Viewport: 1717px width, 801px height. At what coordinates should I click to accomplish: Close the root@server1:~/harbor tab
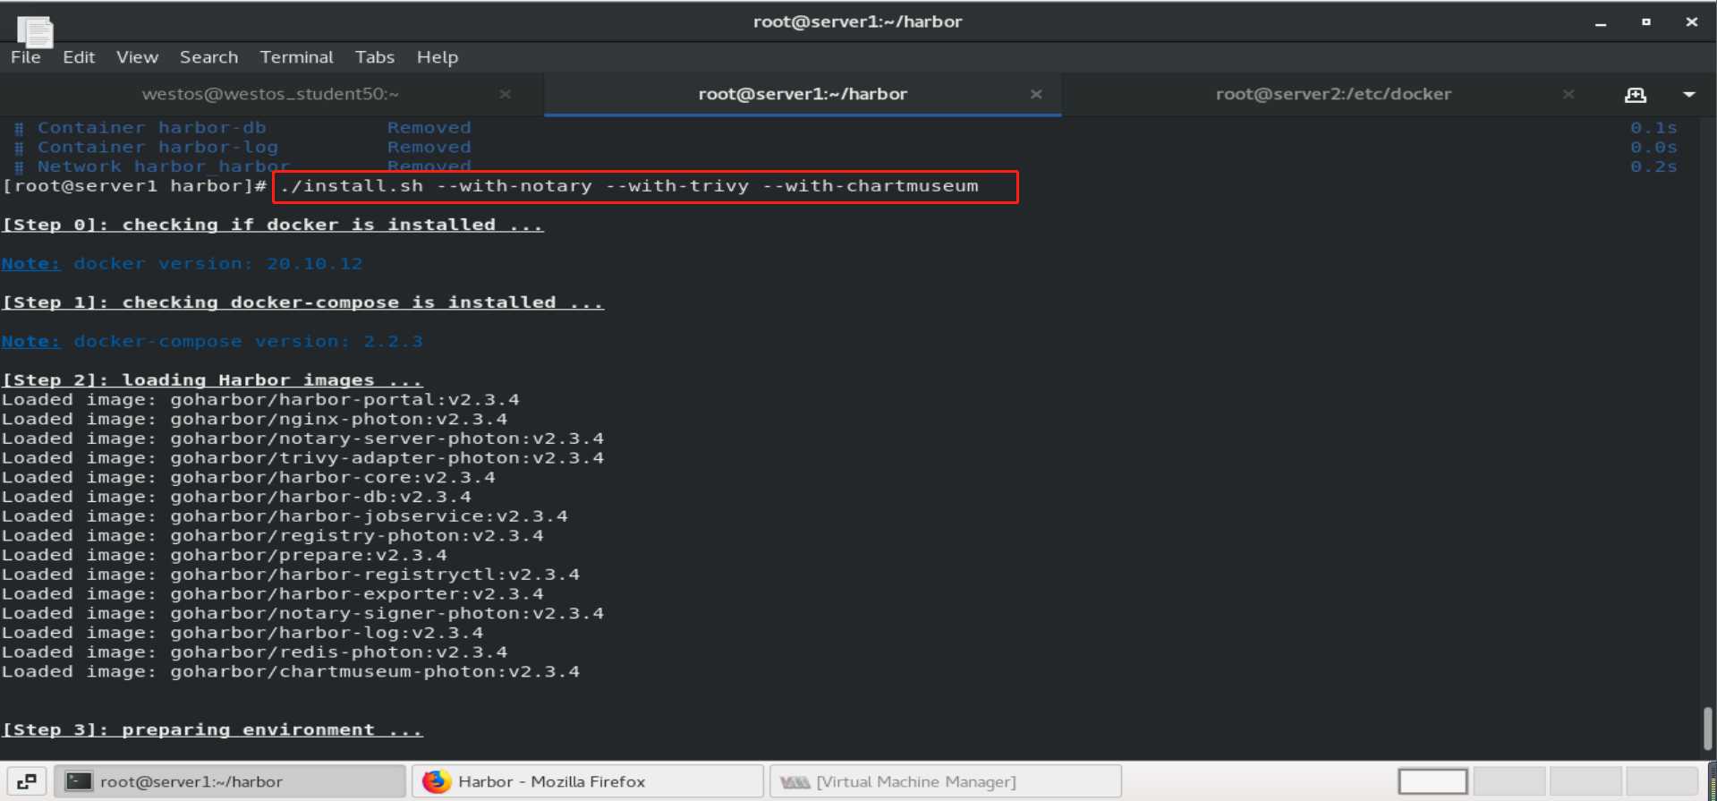(1036, 94)
